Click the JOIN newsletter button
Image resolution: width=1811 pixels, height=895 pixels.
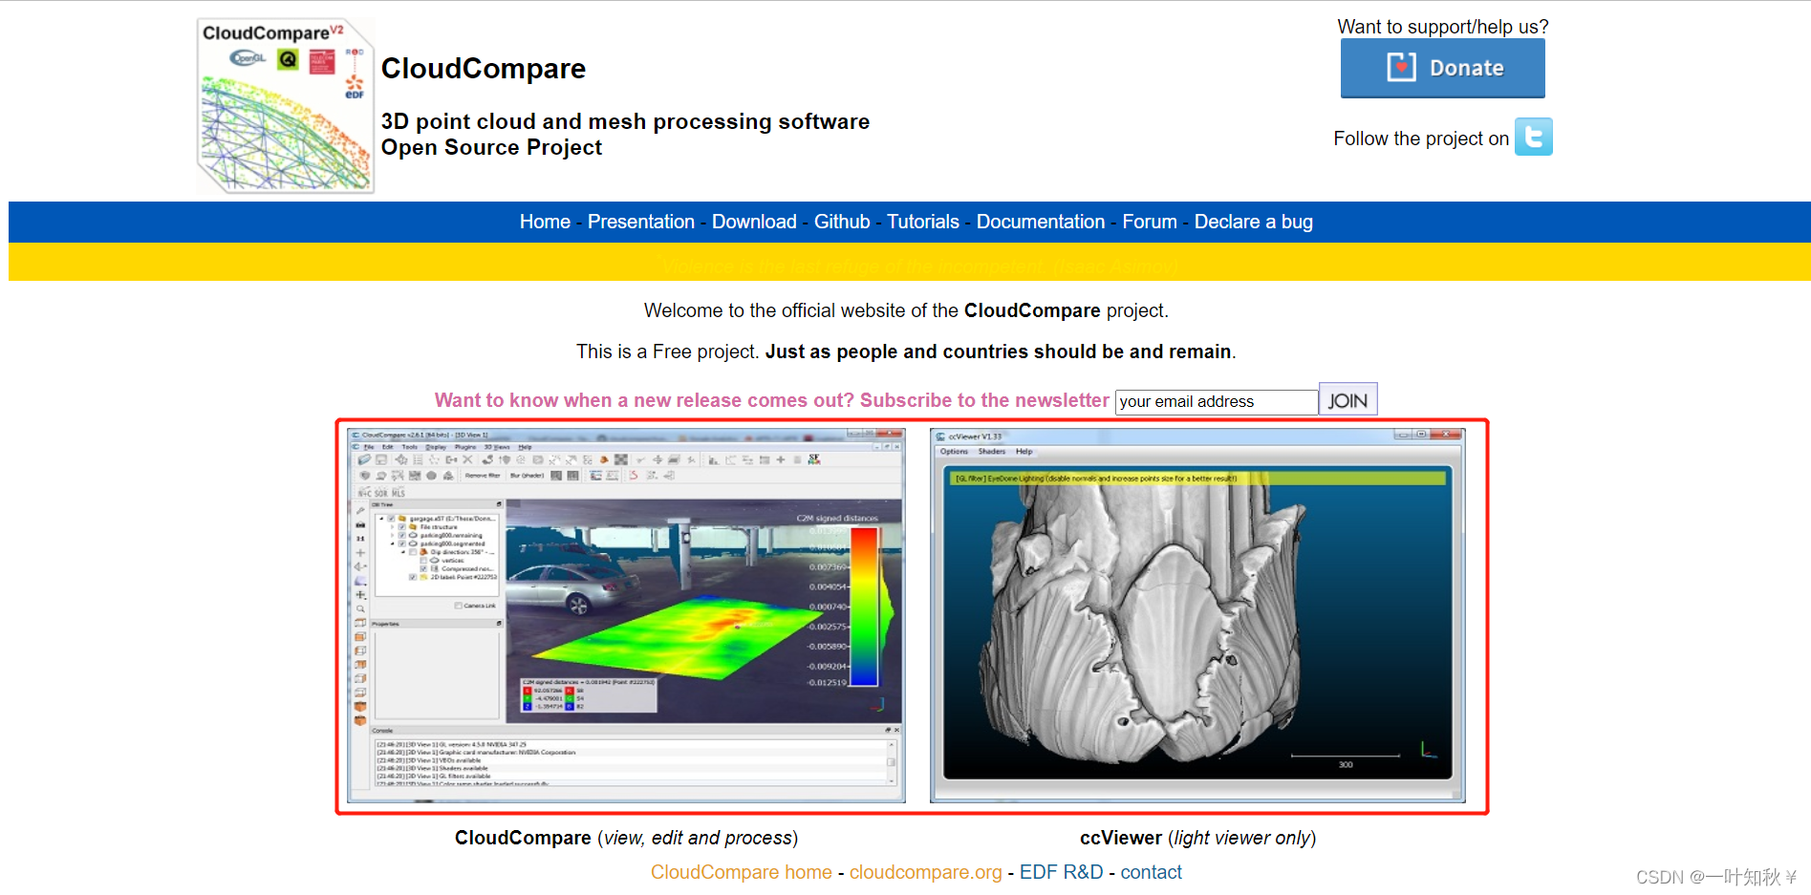pyautogui.click(x=1347, y=400)
